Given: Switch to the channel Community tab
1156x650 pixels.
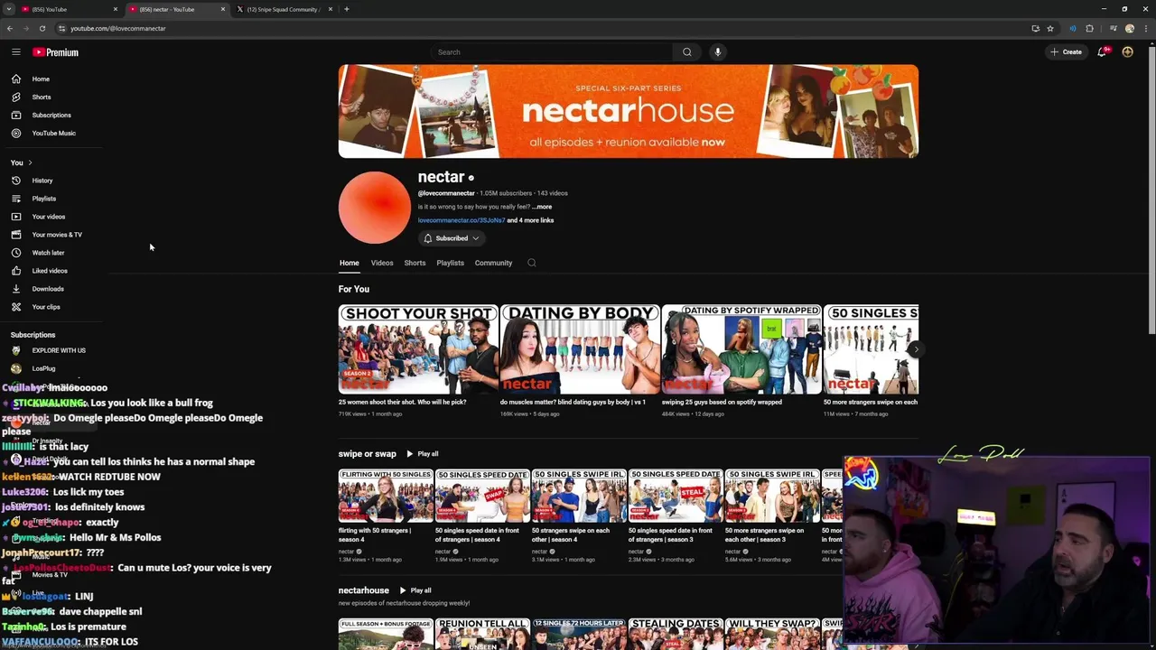Looking at the screenshot, I should [493, 263].
